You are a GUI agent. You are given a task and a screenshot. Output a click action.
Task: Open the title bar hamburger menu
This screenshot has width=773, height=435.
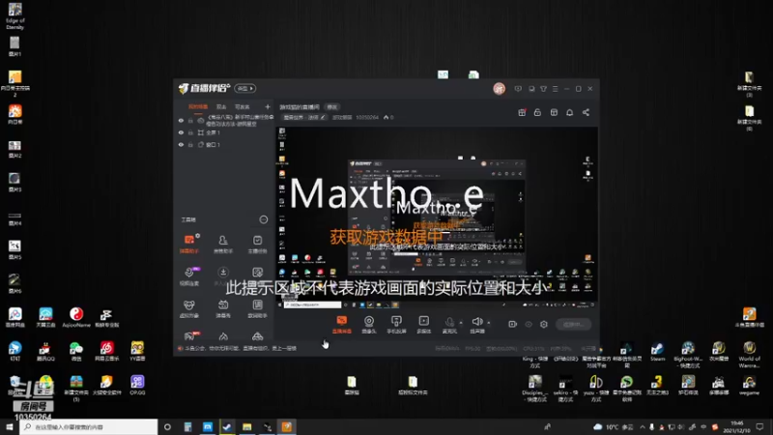tap(555, 89)
